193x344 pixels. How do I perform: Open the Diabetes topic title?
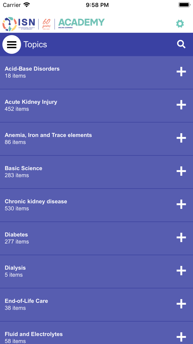[16, 235]
